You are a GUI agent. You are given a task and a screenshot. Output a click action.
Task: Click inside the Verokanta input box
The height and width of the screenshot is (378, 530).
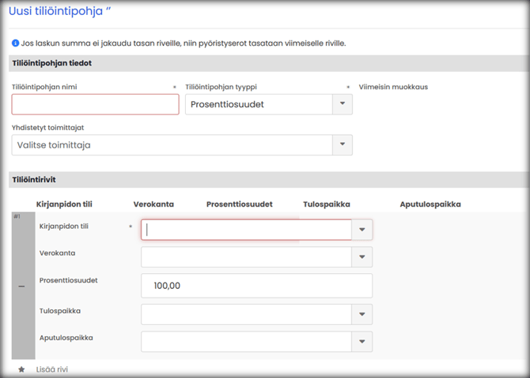(245, 257)
